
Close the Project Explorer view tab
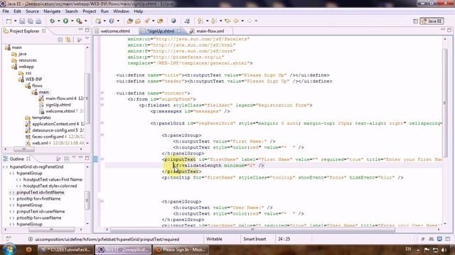pos(43,30)
